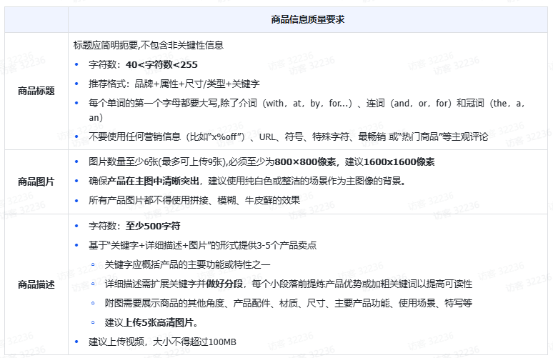Click the 基于"关键字+详细描述+图片" line

pos(202,245)
